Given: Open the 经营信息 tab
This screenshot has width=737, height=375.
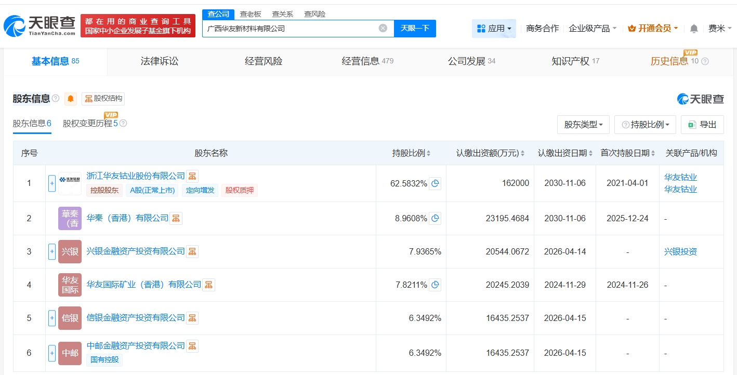Looking at the screenshot, I should pyautogui.click(x=367, y=61).
